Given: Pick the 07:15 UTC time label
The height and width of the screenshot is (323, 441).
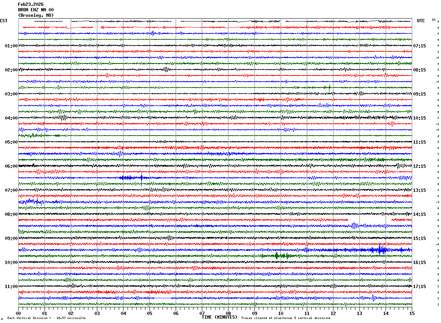Looking at the screenshot, I should tap(419, 46).
